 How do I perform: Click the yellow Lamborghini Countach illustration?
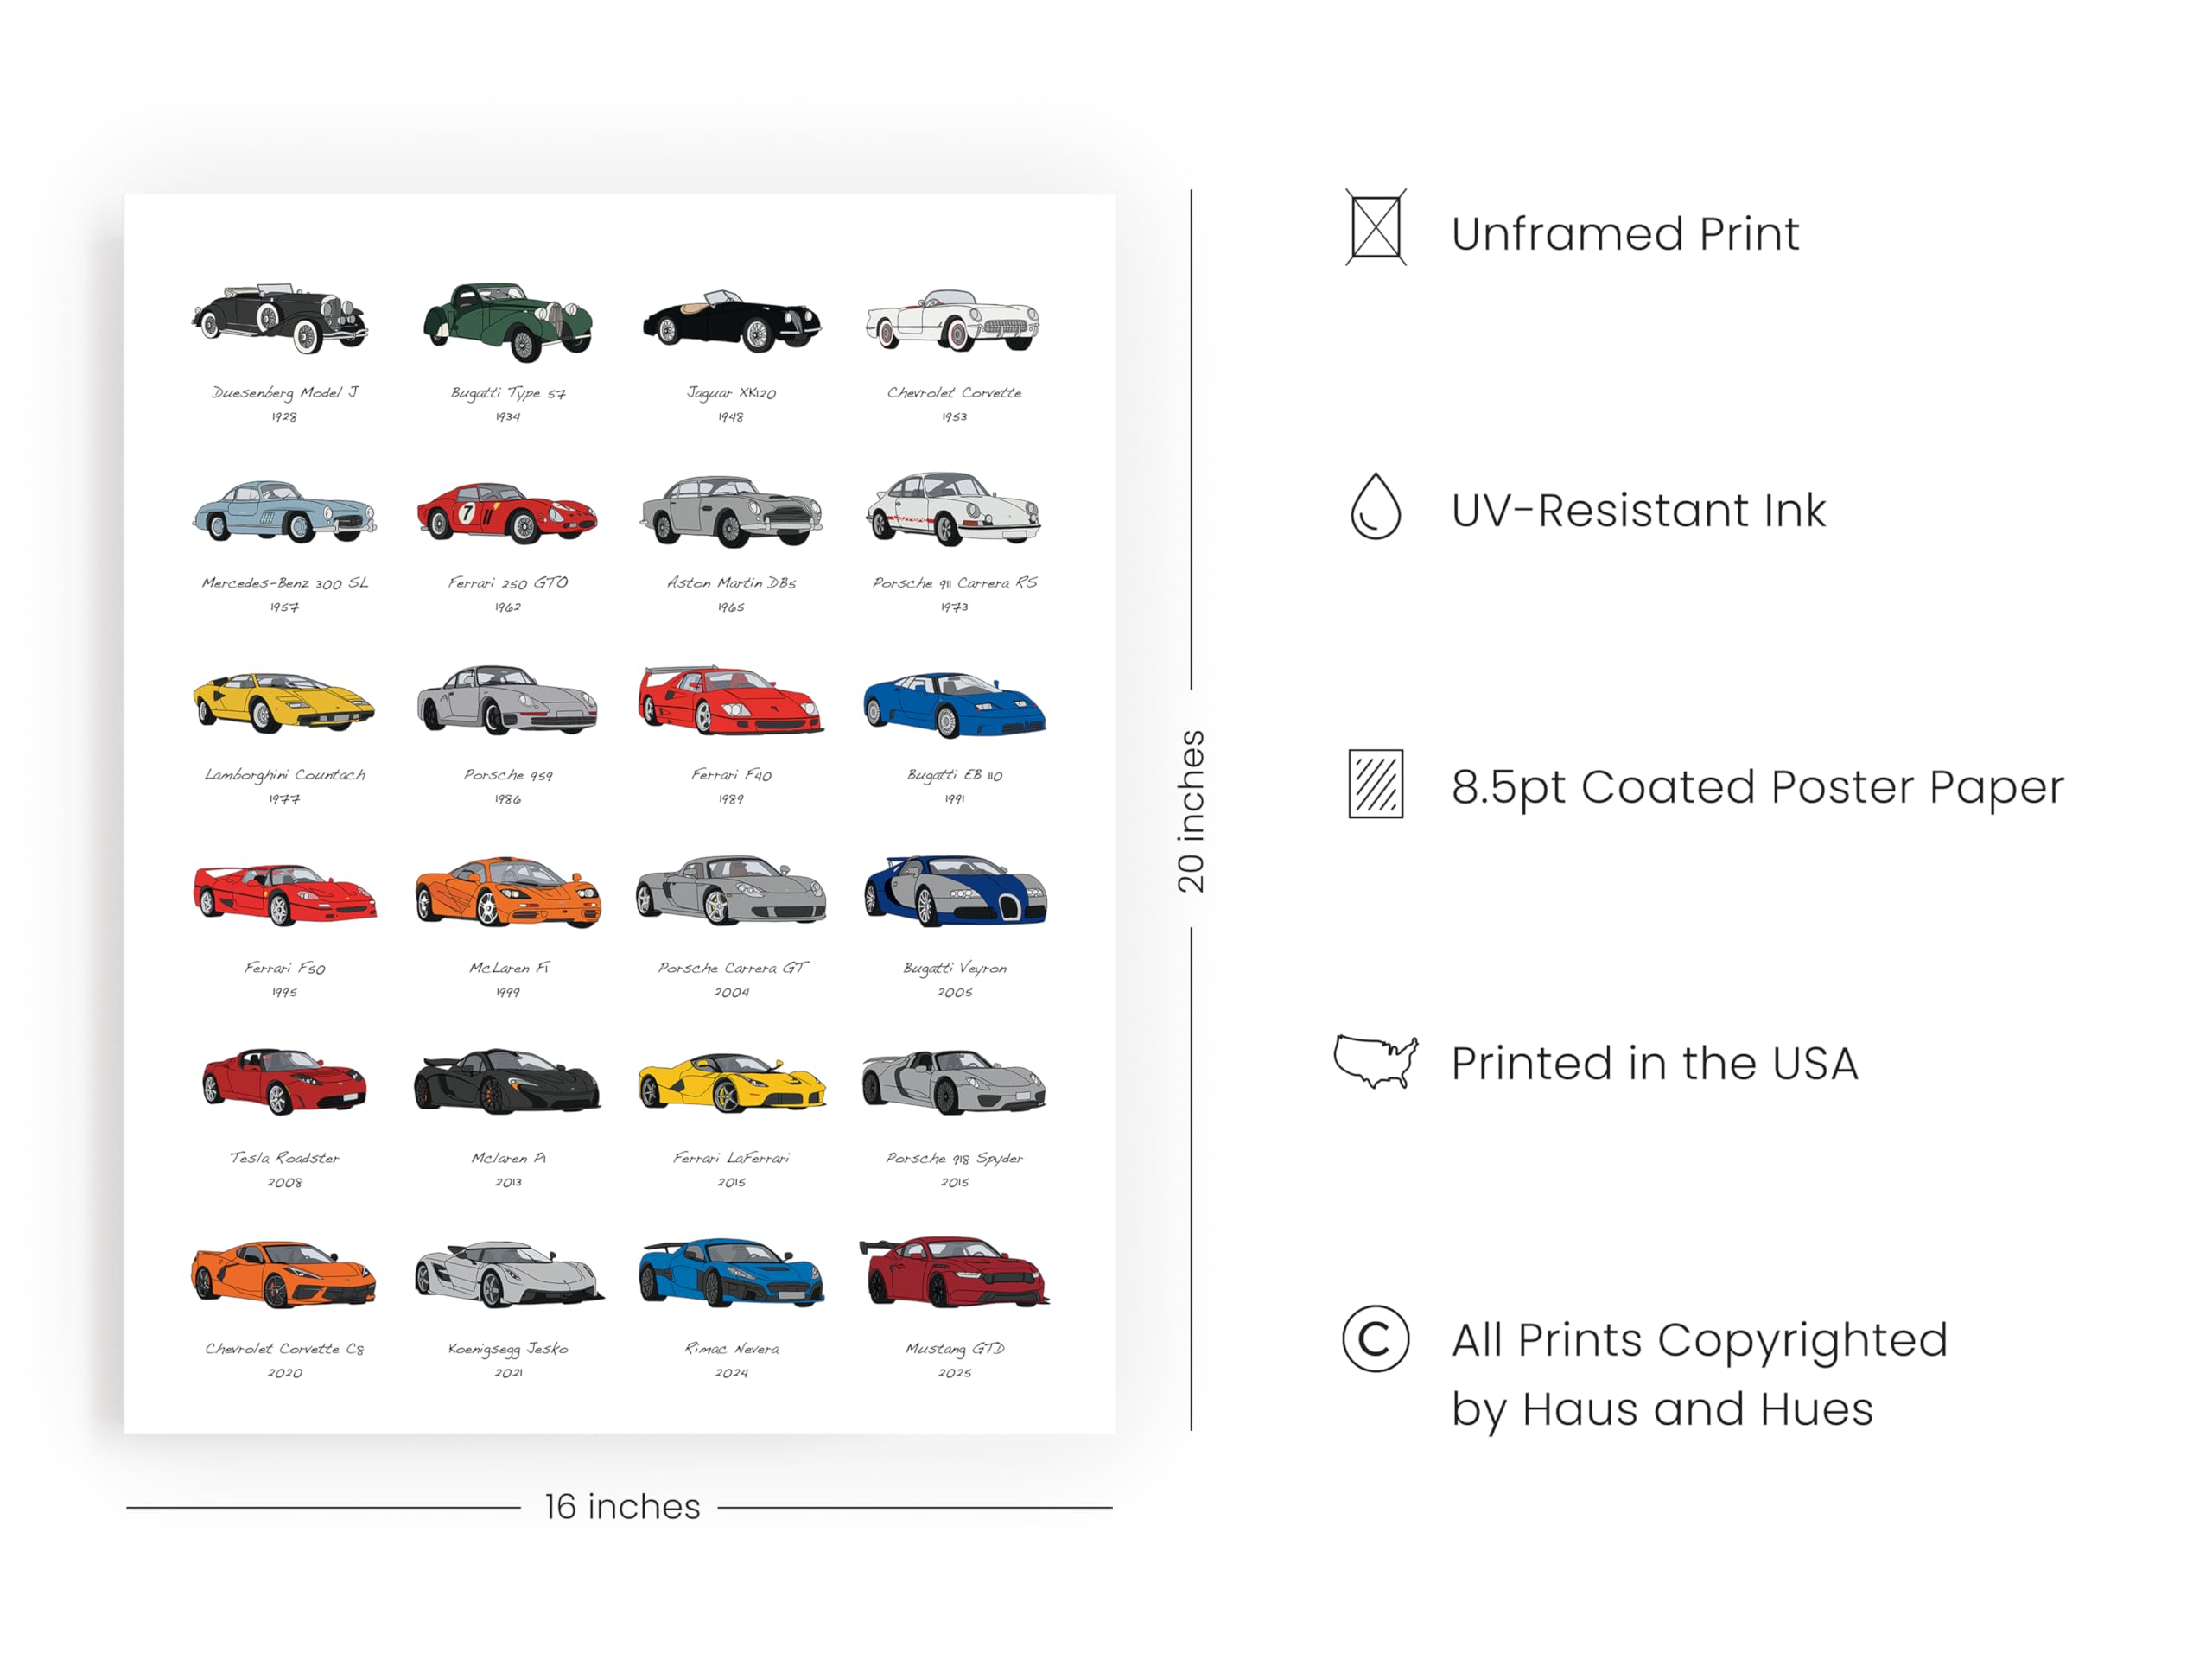284,702
